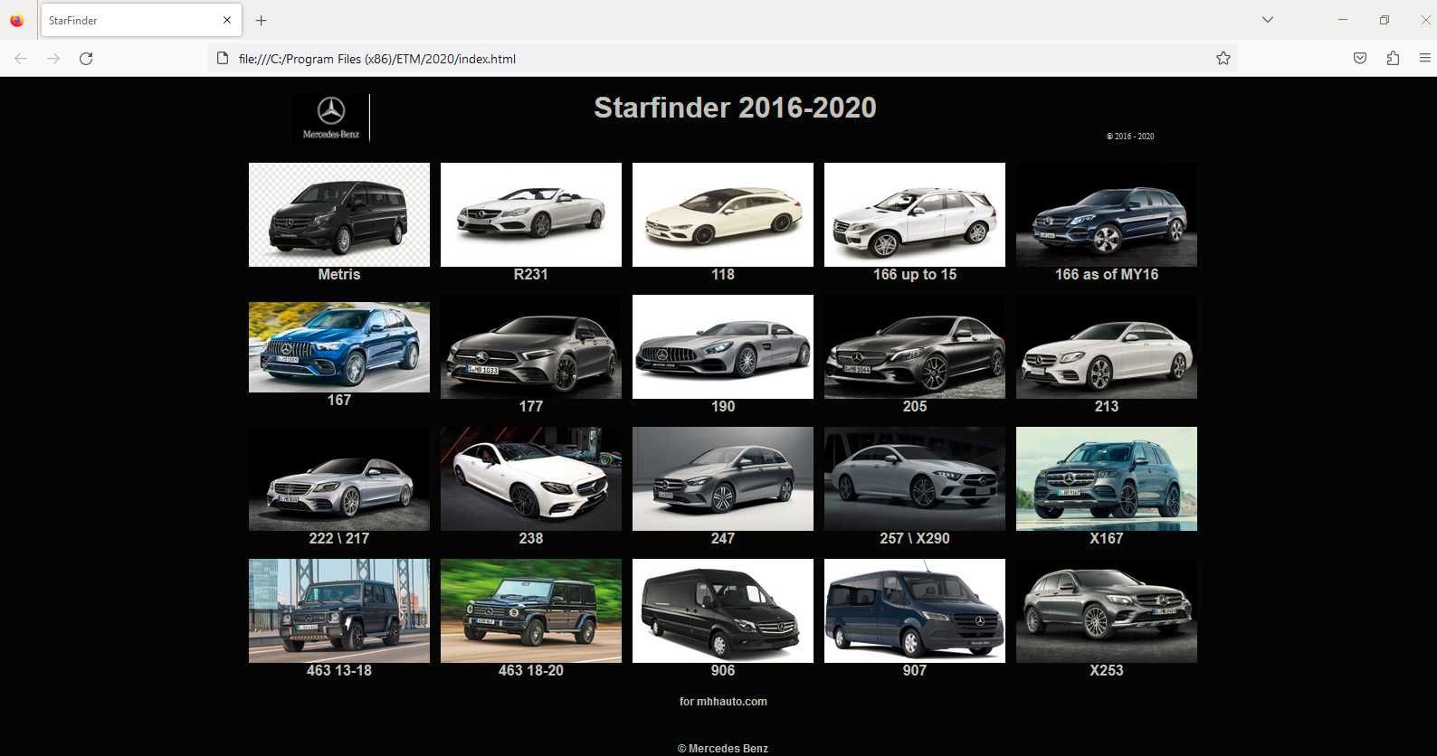
Task: Click the 166 as of MY16 label
Action: click(1107, 274)
